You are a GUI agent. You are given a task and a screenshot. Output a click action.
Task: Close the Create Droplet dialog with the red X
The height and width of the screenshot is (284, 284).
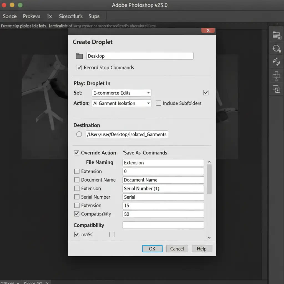click(x=208, y=31)
